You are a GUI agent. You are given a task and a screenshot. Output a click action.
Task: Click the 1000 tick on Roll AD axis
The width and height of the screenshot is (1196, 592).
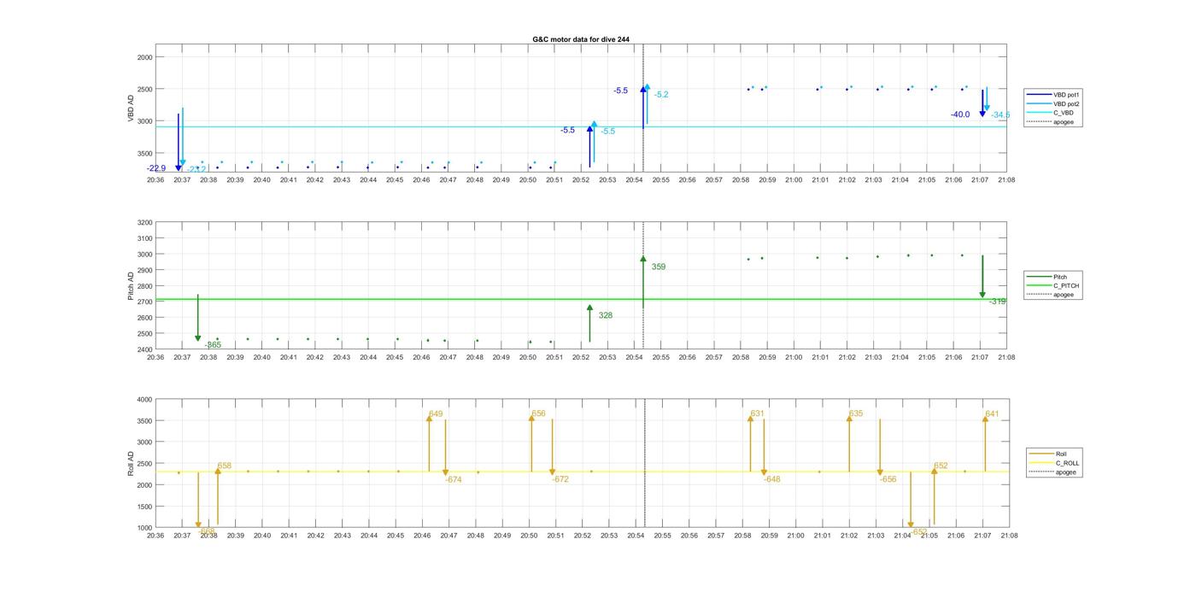tap(144, 528)
